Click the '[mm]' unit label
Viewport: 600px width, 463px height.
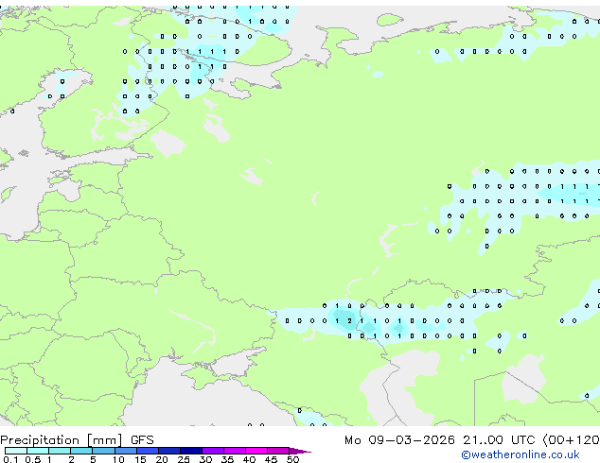click(x=105, y=440)
